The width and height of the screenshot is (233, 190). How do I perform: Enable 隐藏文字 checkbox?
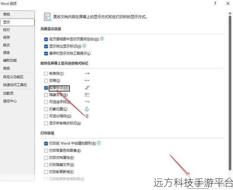pos(46,95)
